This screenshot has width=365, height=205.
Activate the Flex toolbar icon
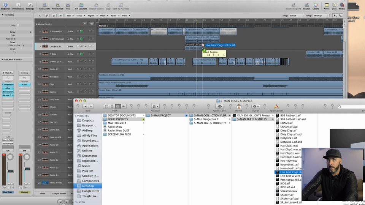pyautogui.click(x=68, y=5)
